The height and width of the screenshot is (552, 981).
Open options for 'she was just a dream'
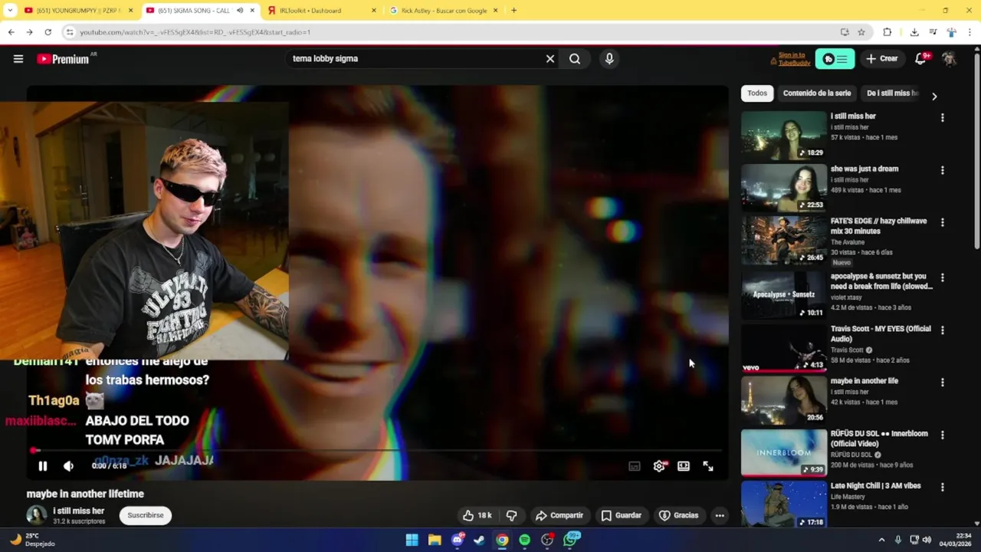coord(943,170)
